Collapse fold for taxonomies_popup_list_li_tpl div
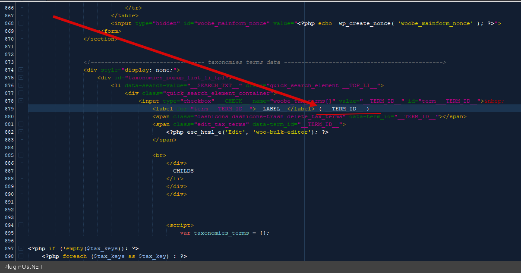 click(21, 78)
